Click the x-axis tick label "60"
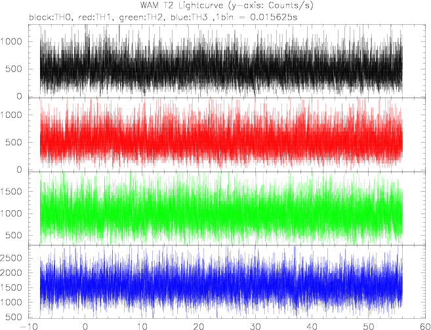The image size is (431, 330). 424,327
